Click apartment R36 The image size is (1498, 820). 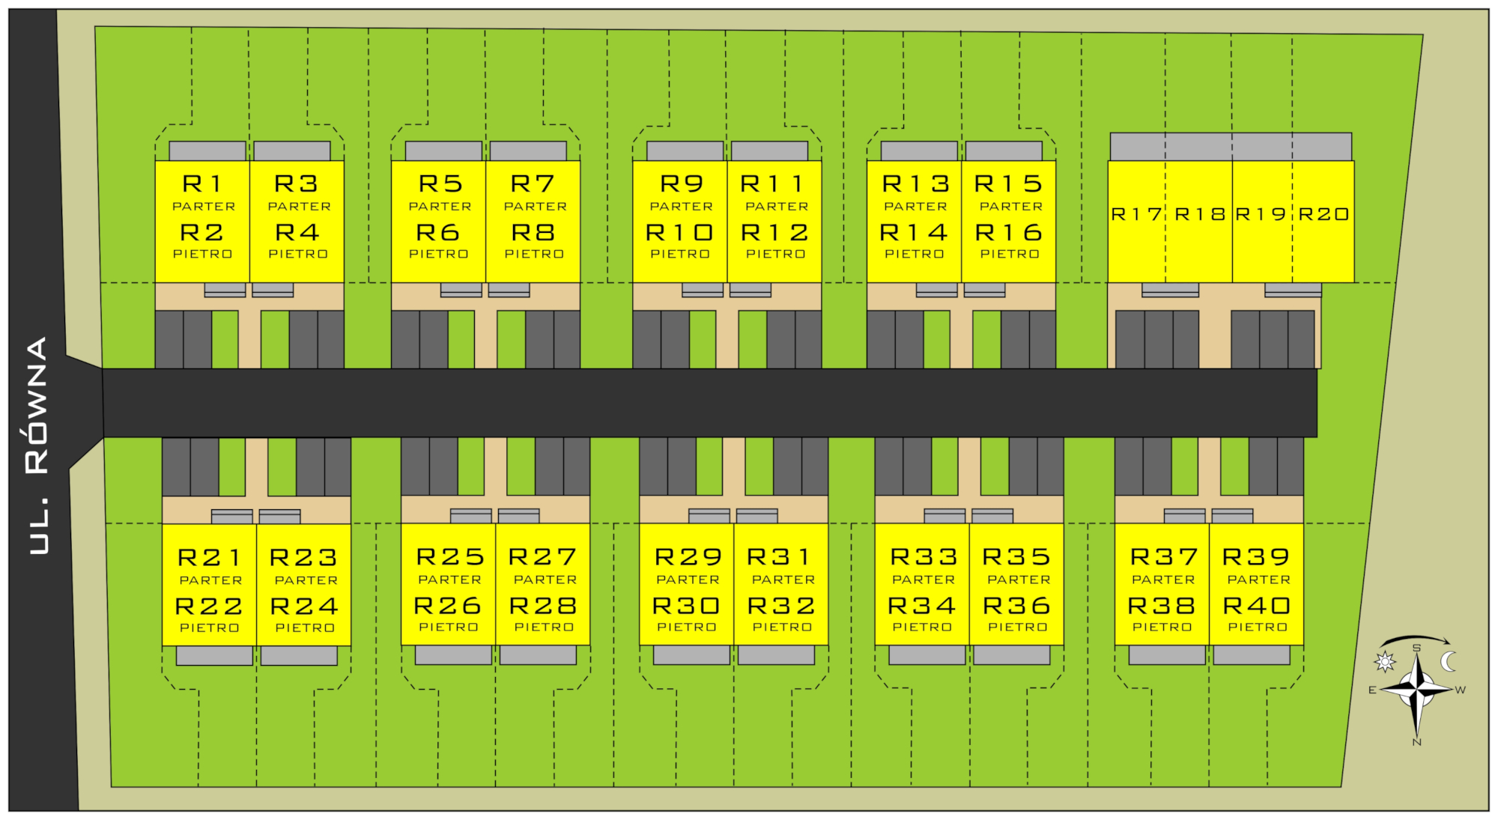click(1017, 605)
